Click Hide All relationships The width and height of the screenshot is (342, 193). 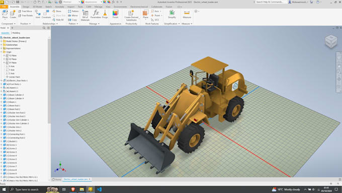(58, 20)
